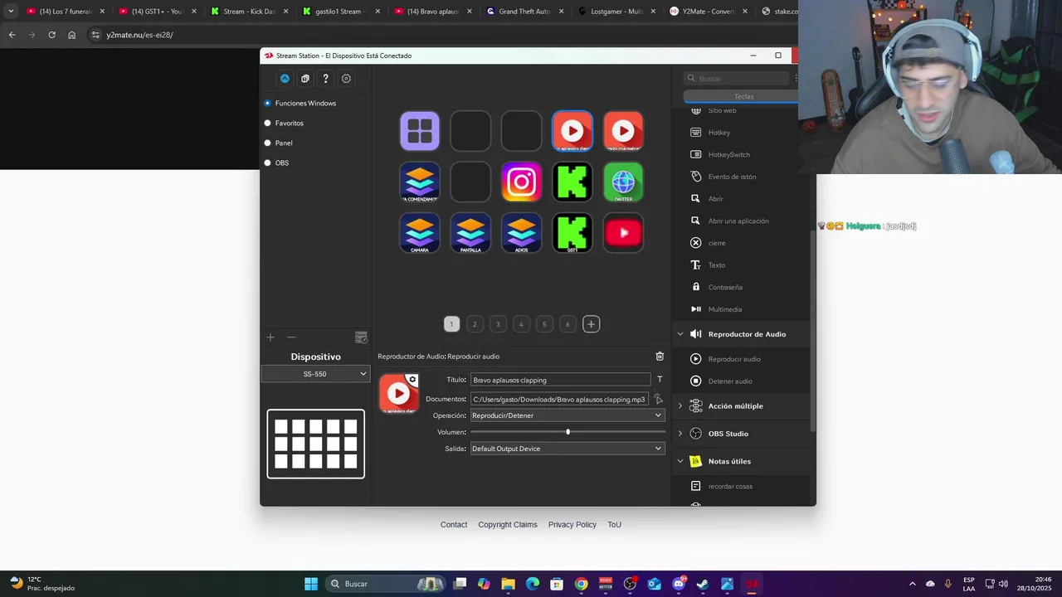Select the Bravo aplausos audio key in the key grid

572,131
